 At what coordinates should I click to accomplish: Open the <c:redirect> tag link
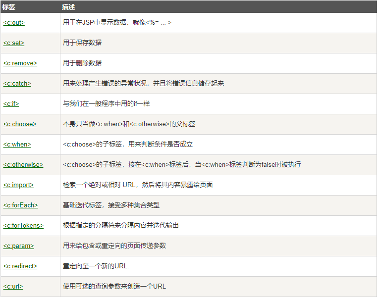click(20, 266)
